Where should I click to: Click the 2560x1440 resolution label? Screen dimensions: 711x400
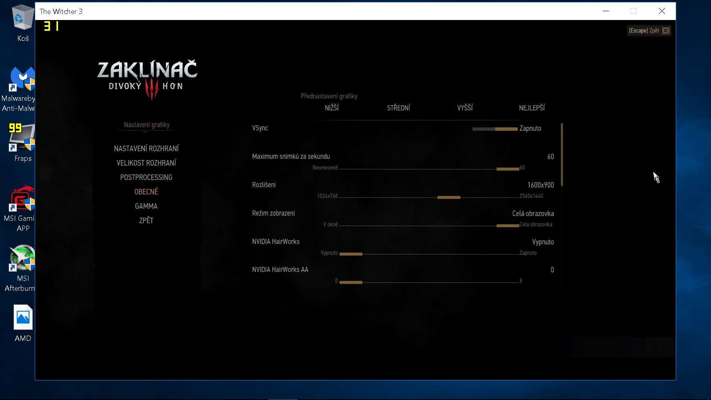click(x=531, y=196)
